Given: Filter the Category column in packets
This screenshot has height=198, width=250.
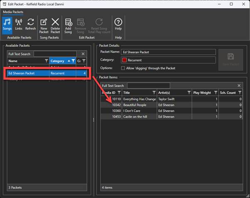Looking at the screenshot, I should click(x=73, y=61).
